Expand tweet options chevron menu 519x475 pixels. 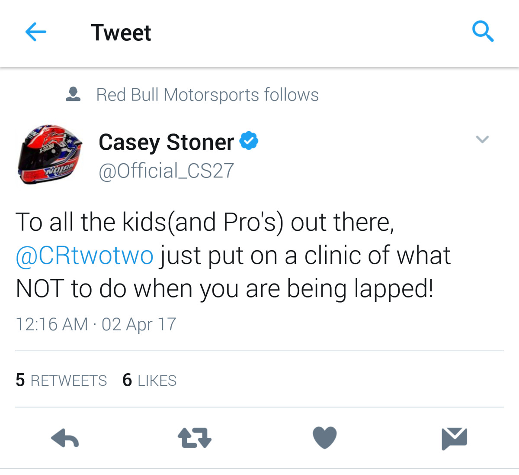pyautogui.click(x=482, y=139)
